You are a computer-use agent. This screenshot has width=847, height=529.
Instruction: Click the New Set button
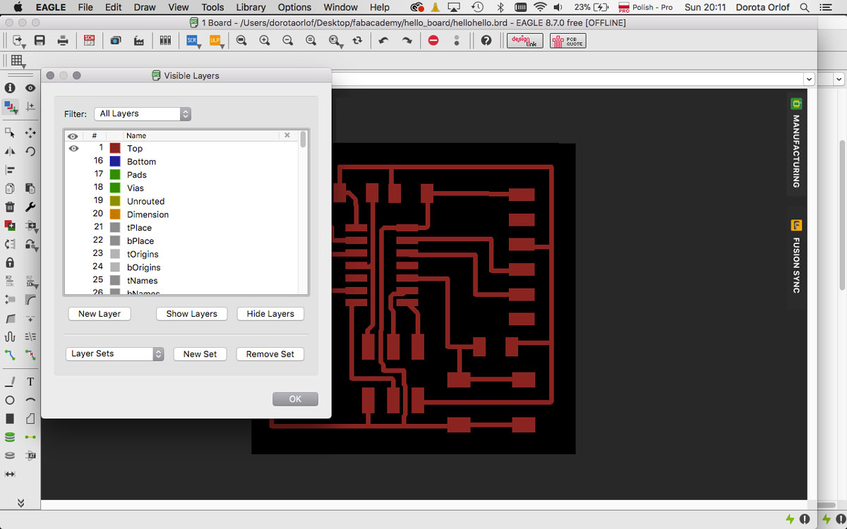tap(200, 354)
